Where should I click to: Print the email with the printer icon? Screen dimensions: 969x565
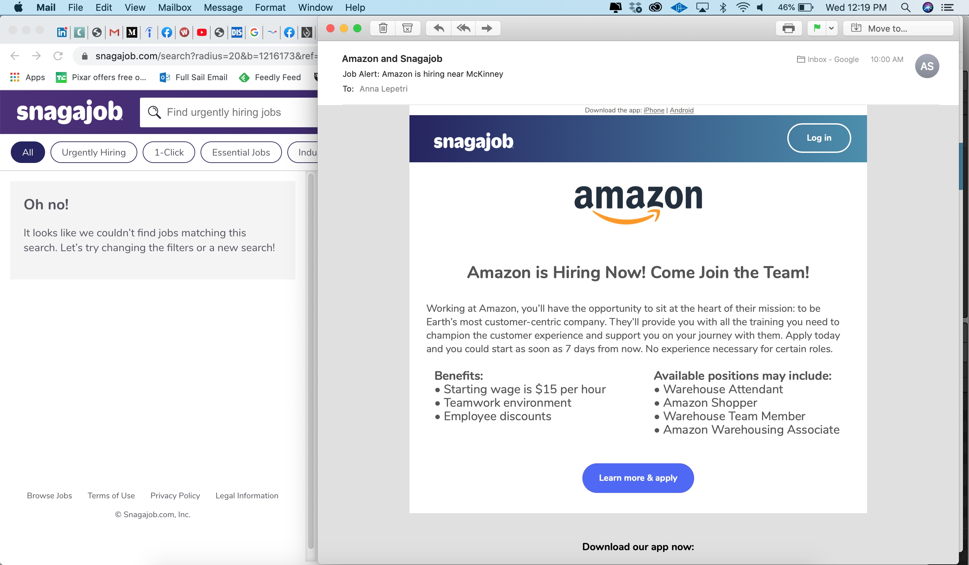(x=788, y=28)
